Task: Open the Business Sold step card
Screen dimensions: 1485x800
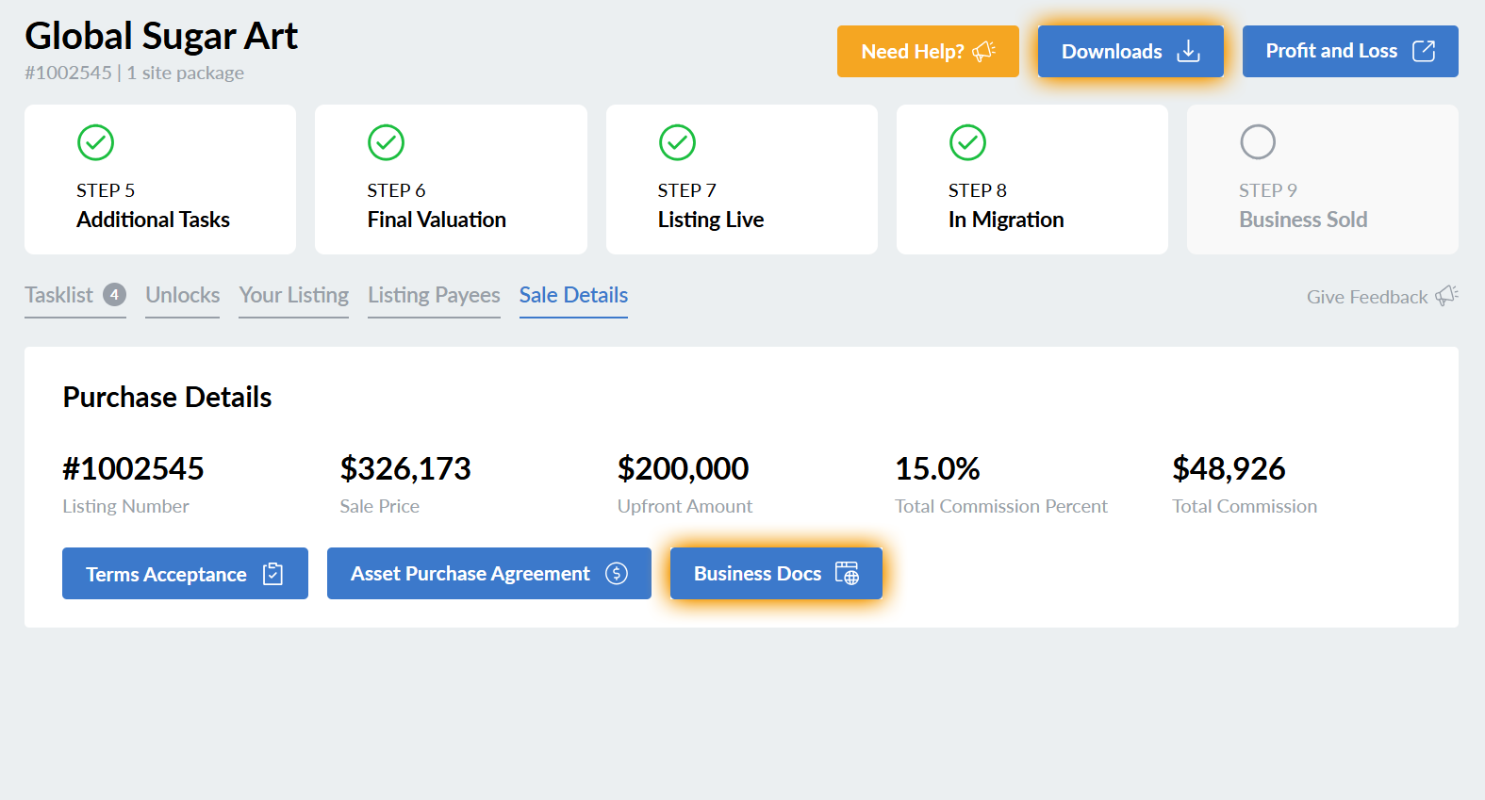Action: (1322, 179)
